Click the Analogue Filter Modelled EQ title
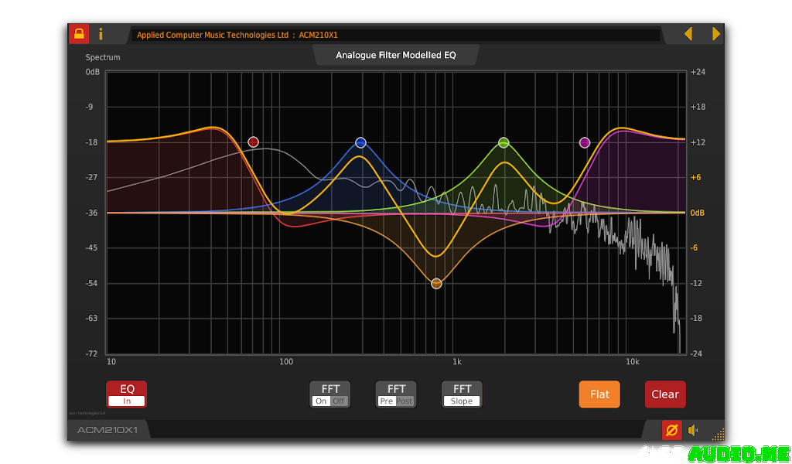Viewport: 792px width, 464px height. [396, 55]
